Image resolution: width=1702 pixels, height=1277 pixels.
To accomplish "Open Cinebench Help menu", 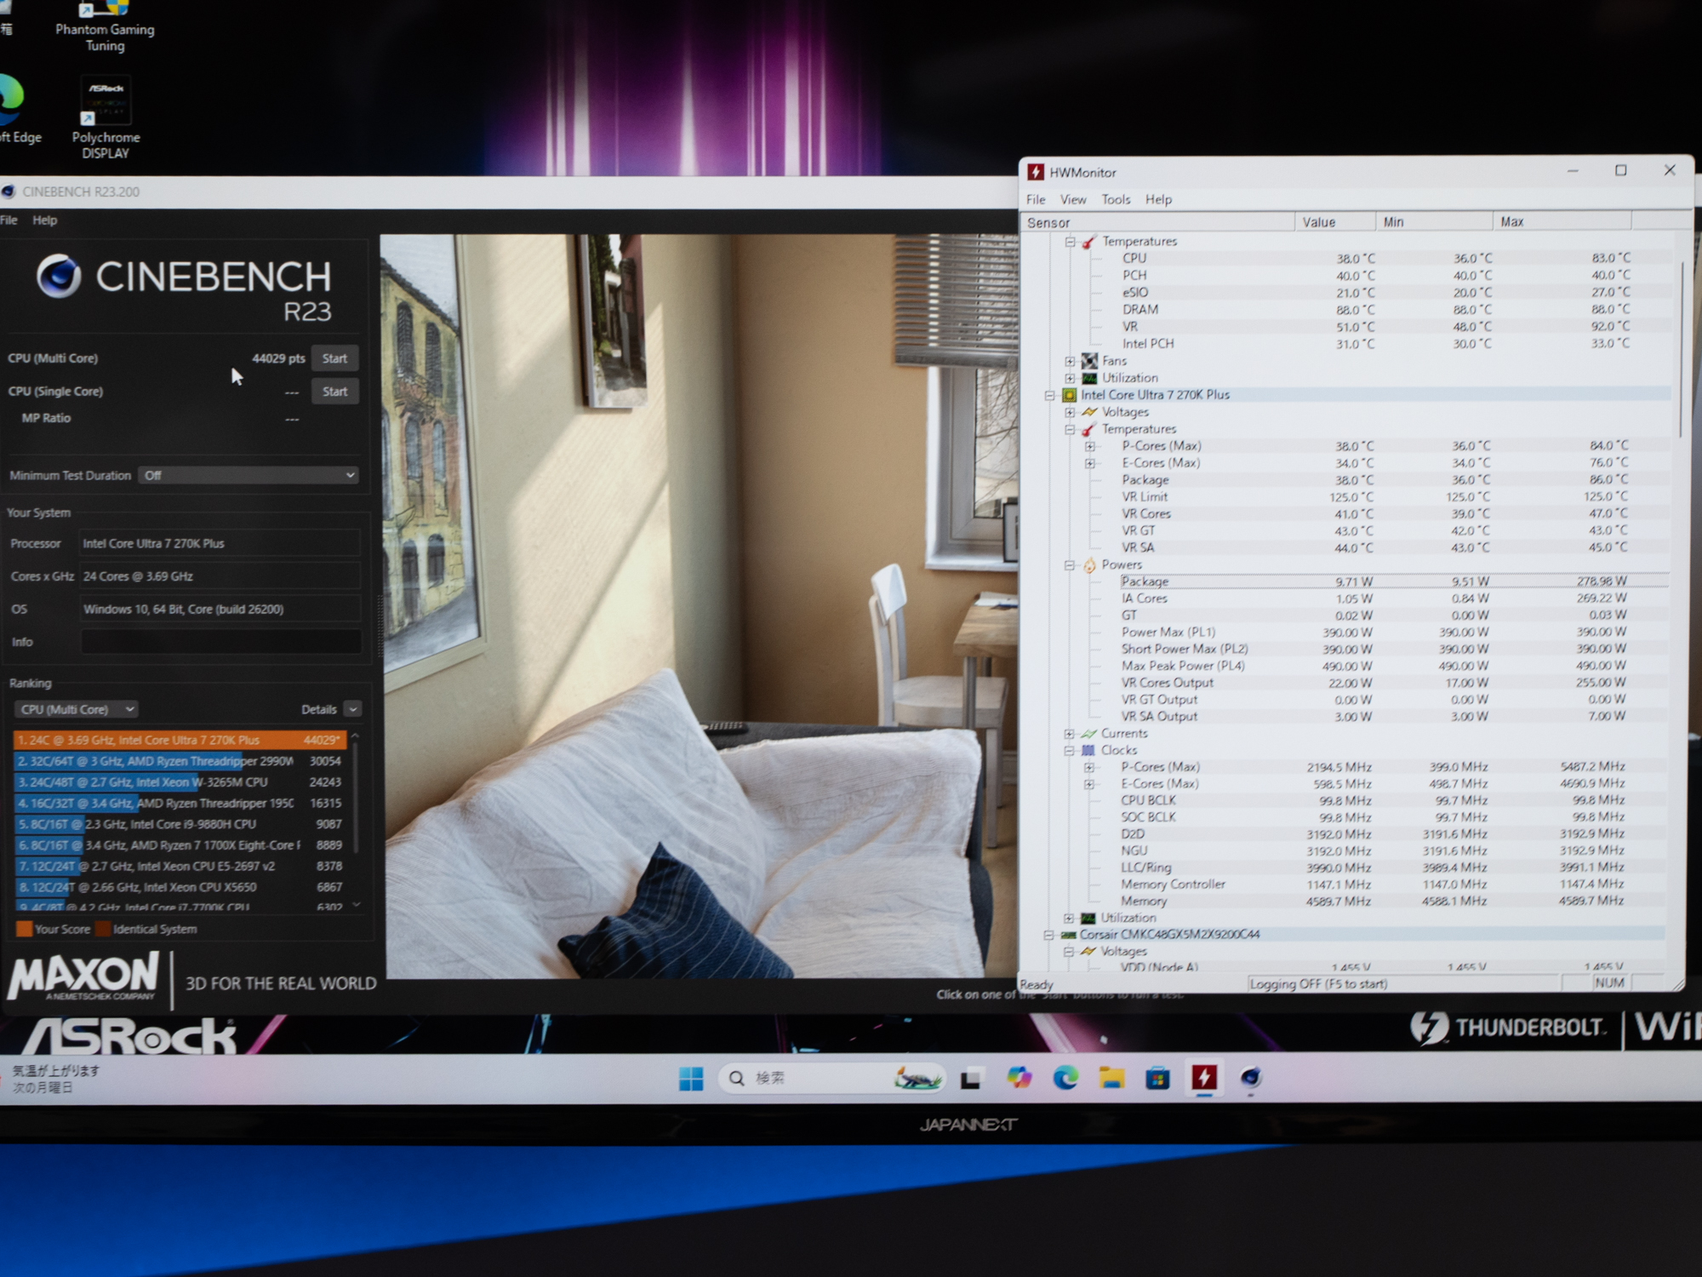I will point(44,220).
